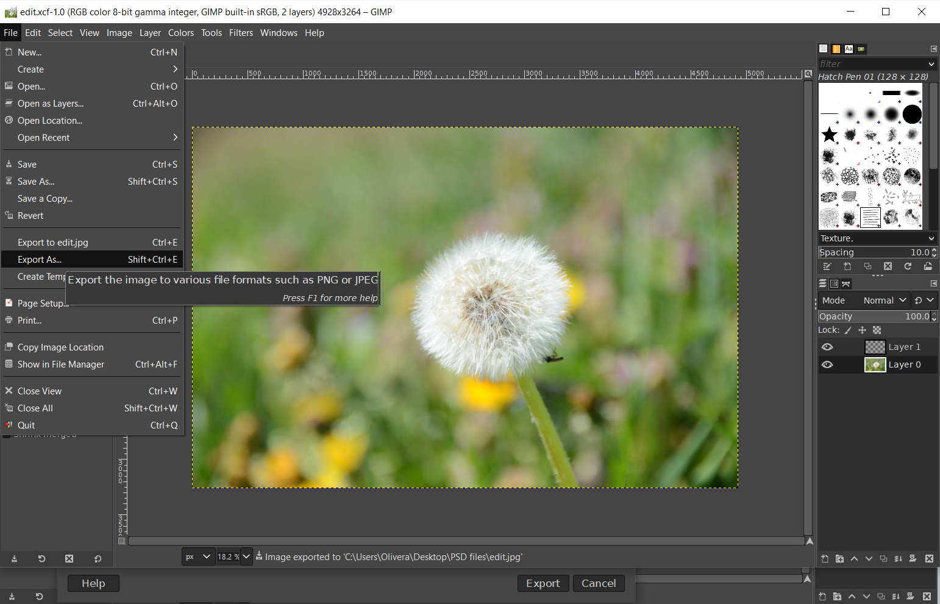Refresh the brushes list
The height and width of the screenshot is (604, 940).
click(x=908, y=266)
